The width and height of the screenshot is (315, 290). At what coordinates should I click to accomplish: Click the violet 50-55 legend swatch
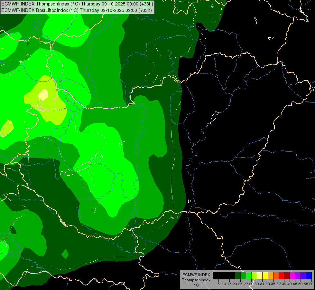[x=303, y=275]
